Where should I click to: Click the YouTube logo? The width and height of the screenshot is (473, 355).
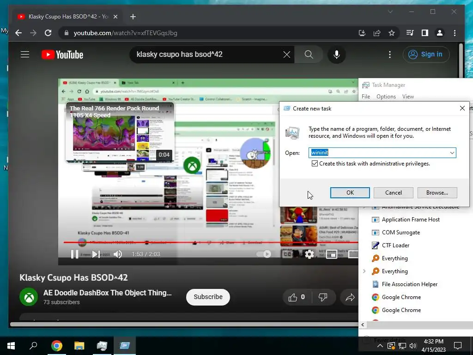click(62, 55)
